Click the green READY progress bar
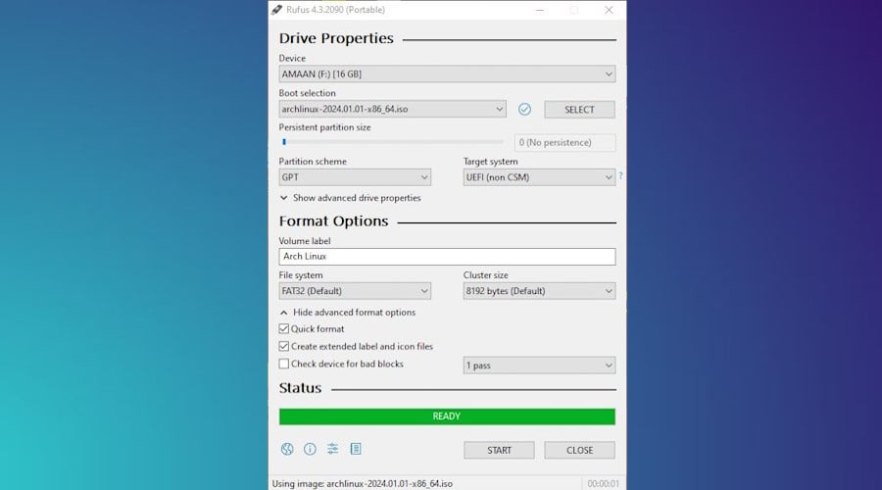The image size is (882, 490). tap(447, 416)
